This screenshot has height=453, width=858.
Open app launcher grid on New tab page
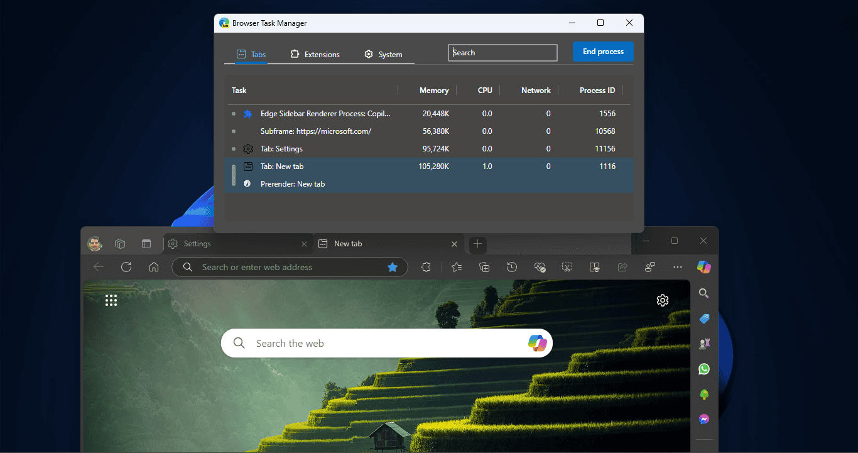coord(111,300)
